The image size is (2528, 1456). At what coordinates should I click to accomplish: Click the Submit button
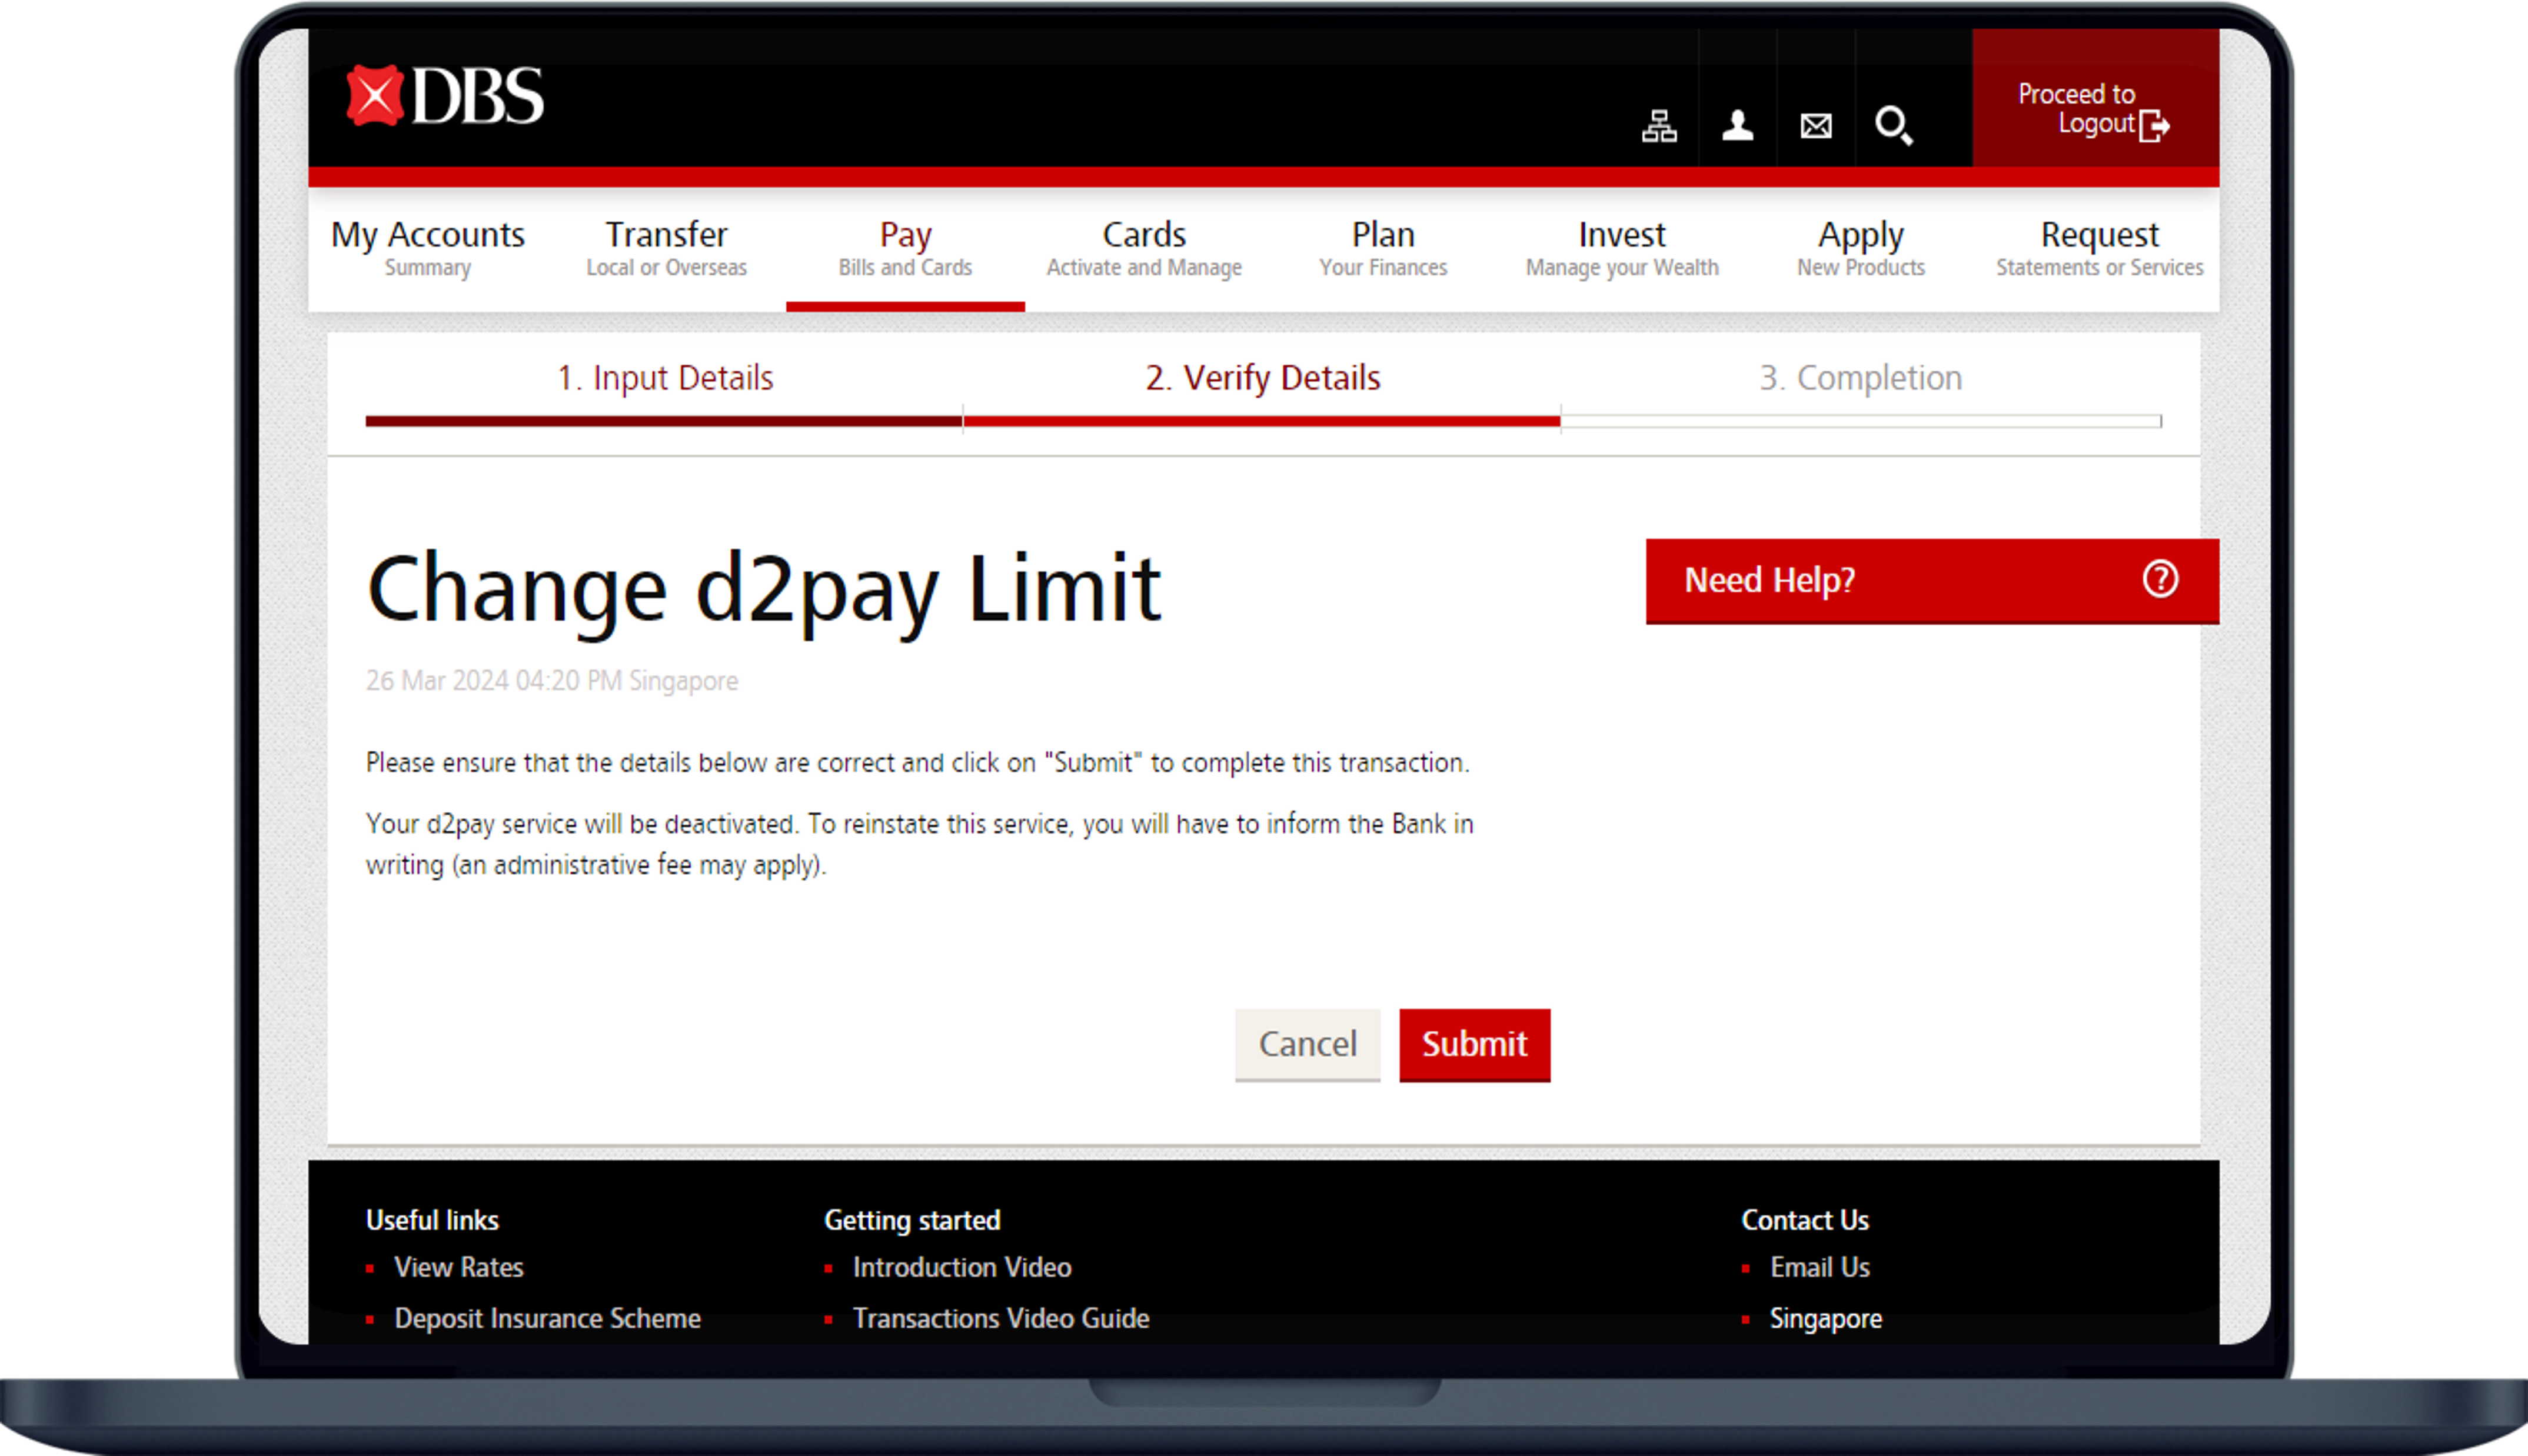(x=1474, y=1044)
